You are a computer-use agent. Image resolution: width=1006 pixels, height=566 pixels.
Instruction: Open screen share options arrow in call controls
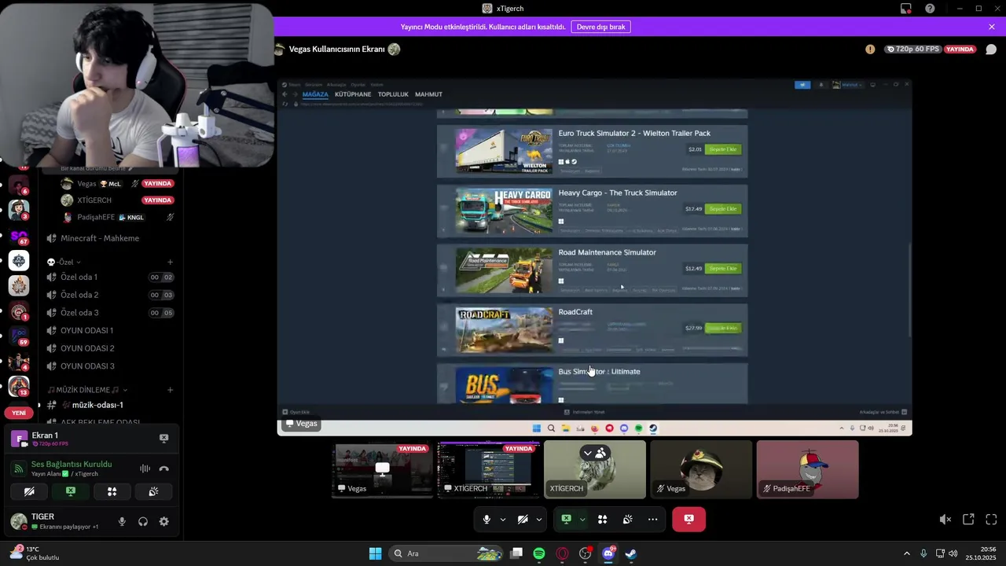click(x=582, y=520)
